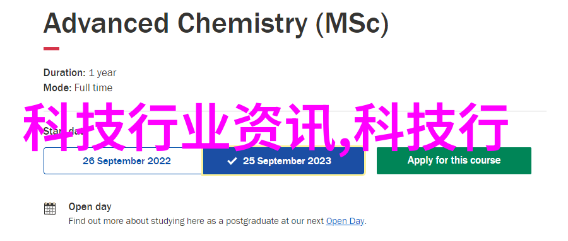Apply for this course
Viewport: 568px width, 241px height.
click(x=454, y=160)
